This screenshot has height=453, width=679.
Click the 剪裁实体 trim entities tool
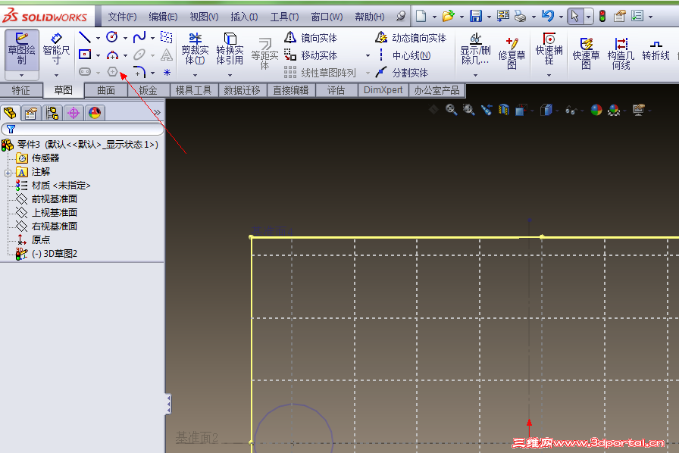(195, 49)
